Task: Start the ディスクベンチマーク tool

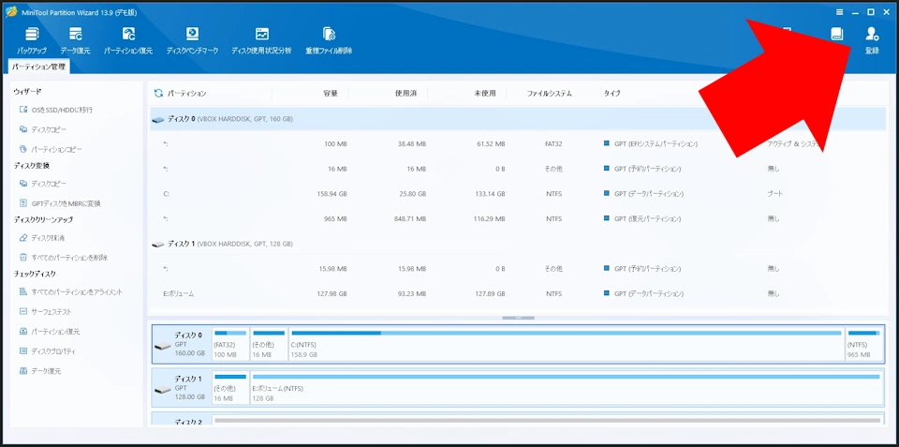Action: pos(192,40)
